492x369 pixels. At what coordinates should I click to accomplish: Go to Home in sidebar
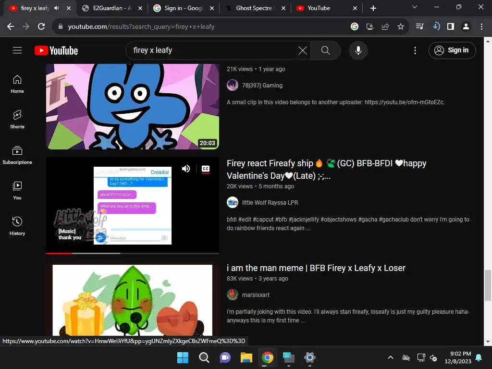[17, 84]
